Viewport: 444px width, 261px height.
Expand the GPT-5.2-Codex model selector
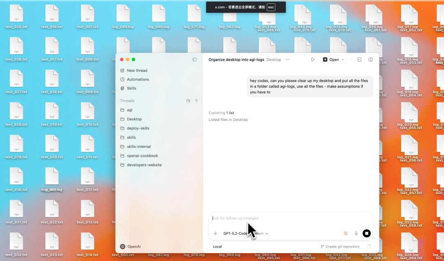(x=245, y=234)
